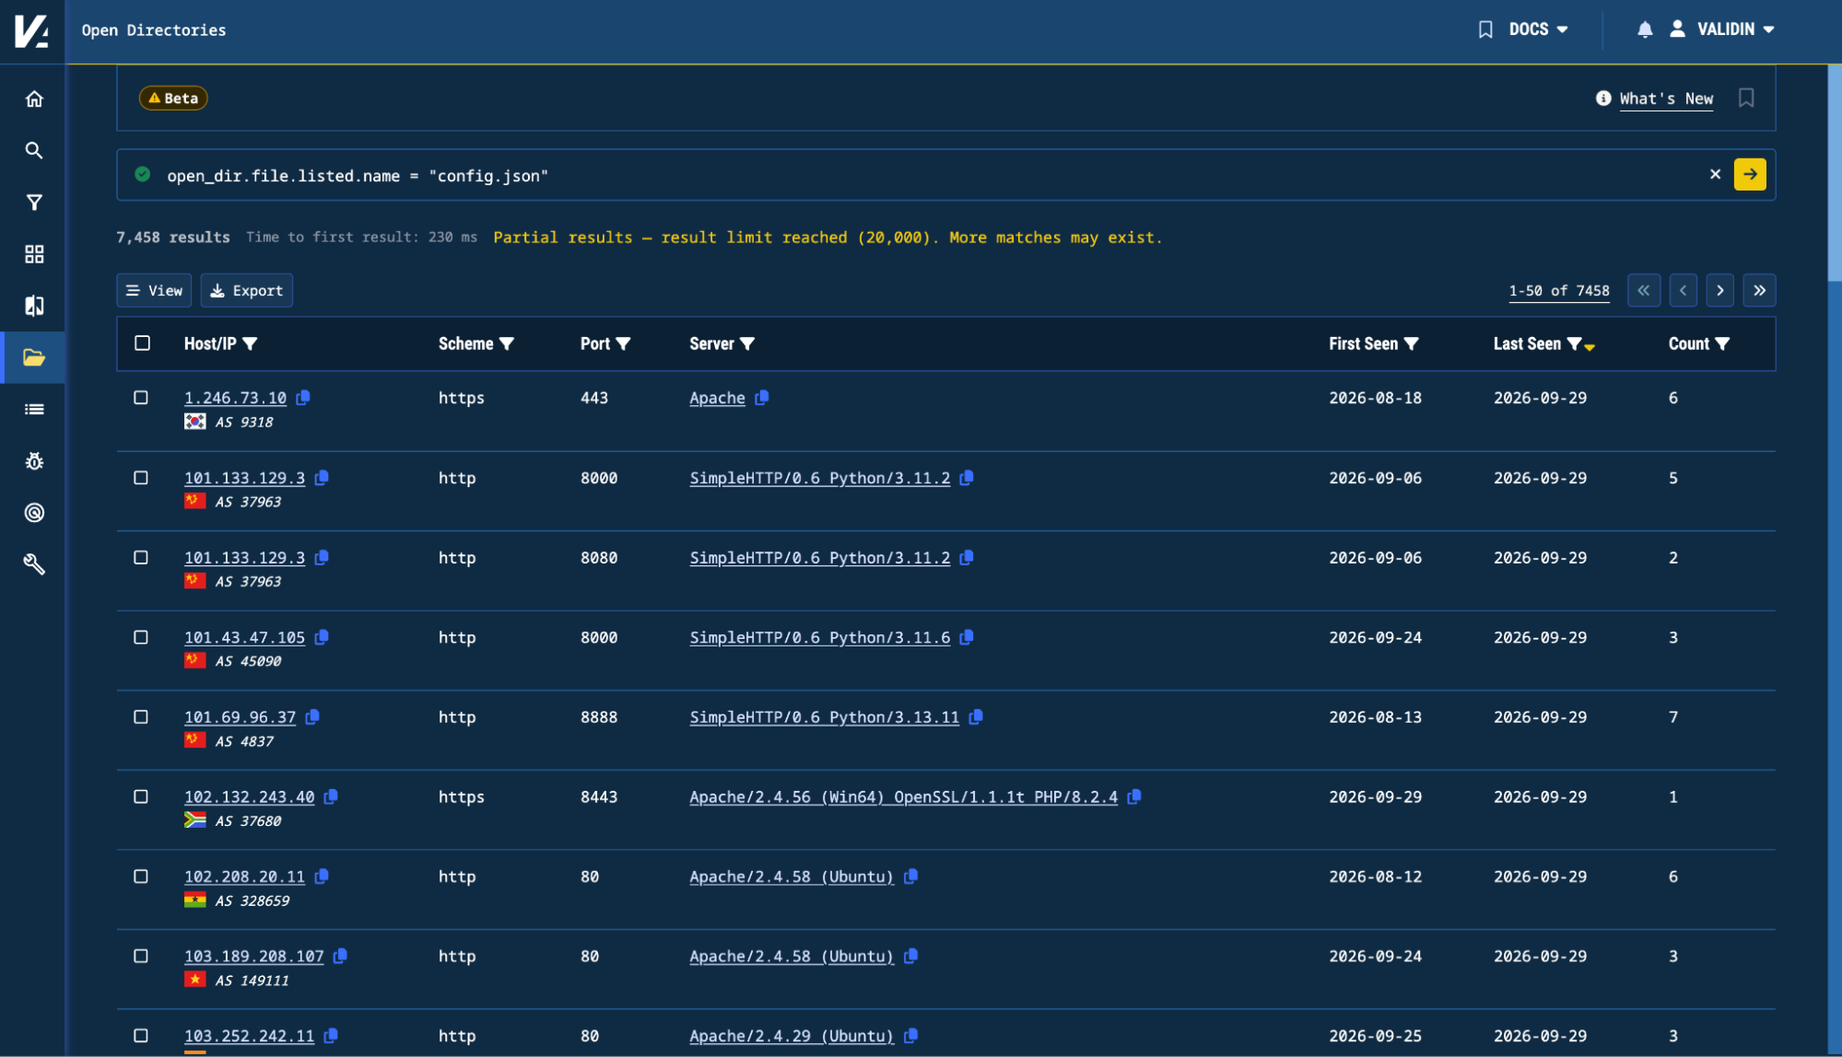Select row checkbox for 102.208.20.11
Image resolution: width=1842 pixels, height=1057 pixels.
pos(141,877)
